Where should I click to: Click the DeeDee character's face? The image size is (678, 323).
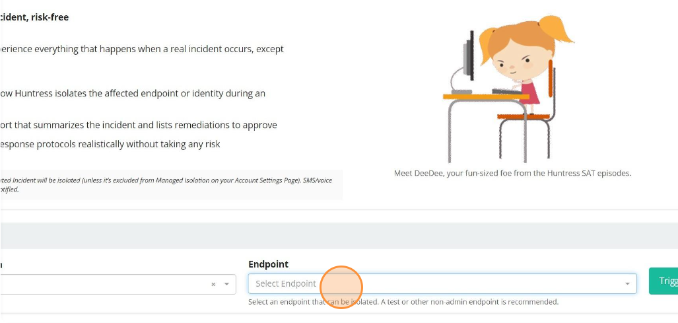514,61
